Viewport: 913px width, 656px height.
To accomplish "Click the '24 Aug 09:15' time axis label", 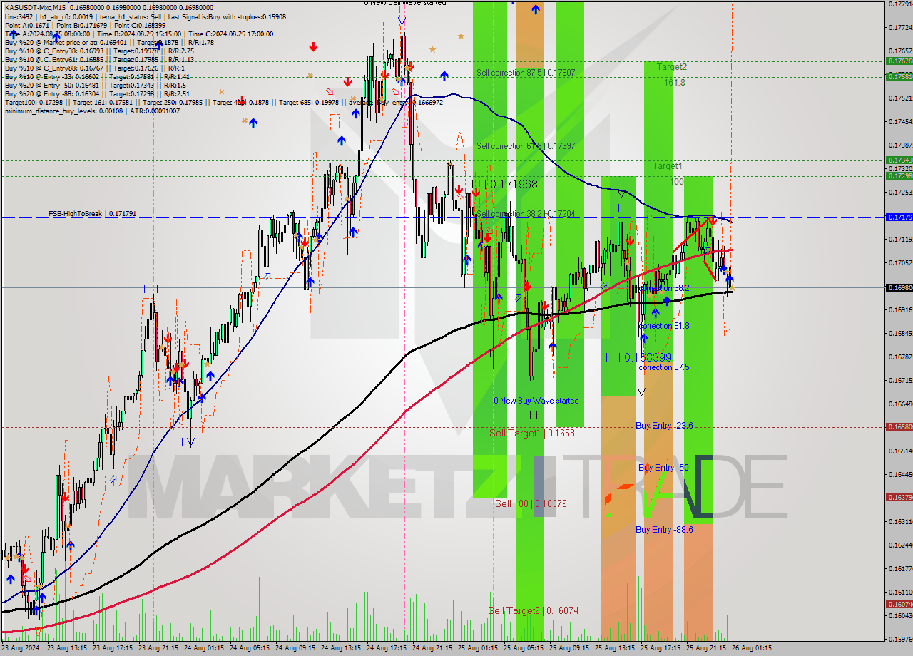I will (295, 648).
